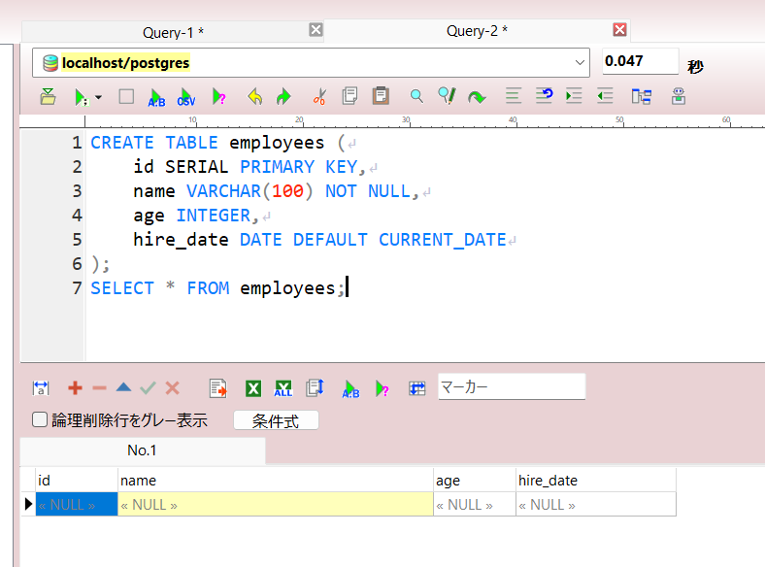The height and width of the screenshot is (567, 765).
Task: Click the magnifier search icon in toolbar
Action: (416, 96)
